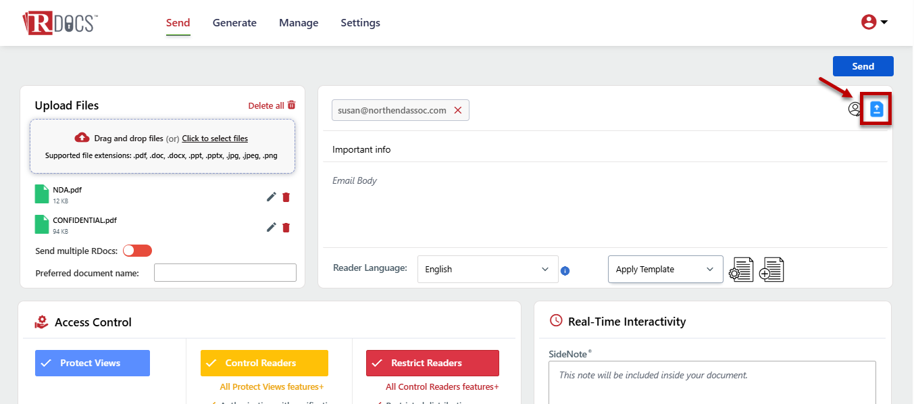Image resolution: width=914 pixels, height=404 pixels.
Task: Delete the NDA.pdf file using trash icon
Action: [x=286, y=197]
